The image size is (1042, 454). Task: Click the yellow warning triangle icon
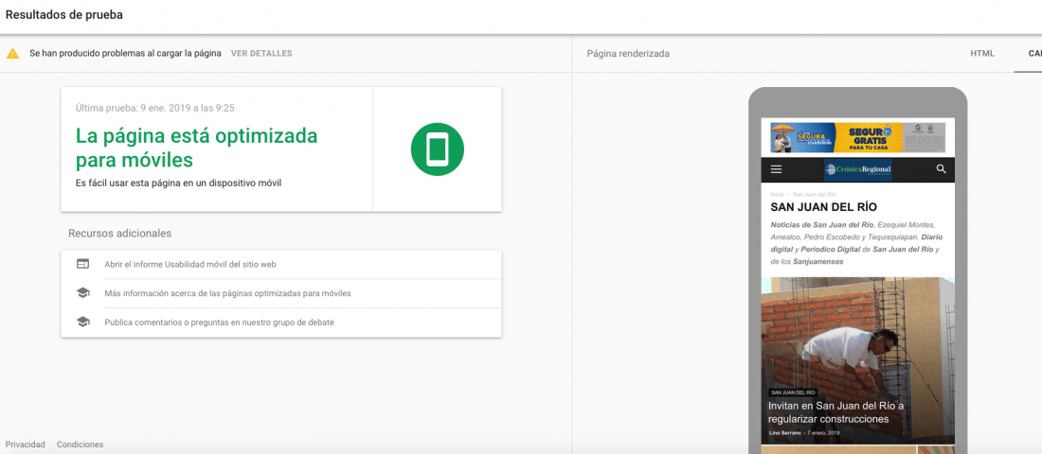coord(12,54)
